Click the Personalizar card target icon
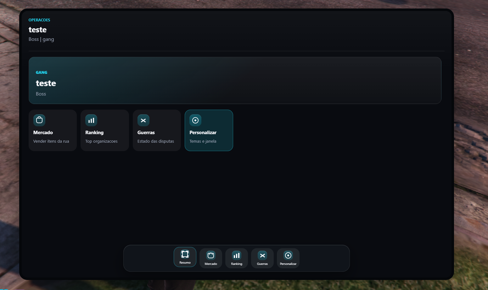488x290 pixels. coord(195,120)
